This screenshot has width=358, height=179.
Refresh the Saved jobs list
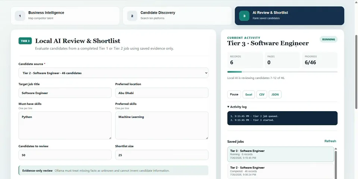[x=330, y=141]
